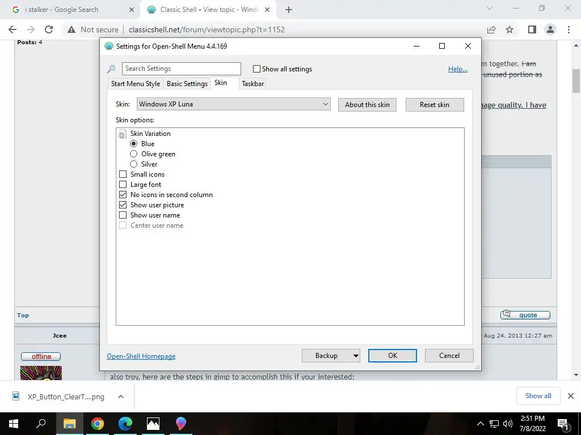
Task: Open Paint 3D icon in taskbar
Action: click(181, 424)
